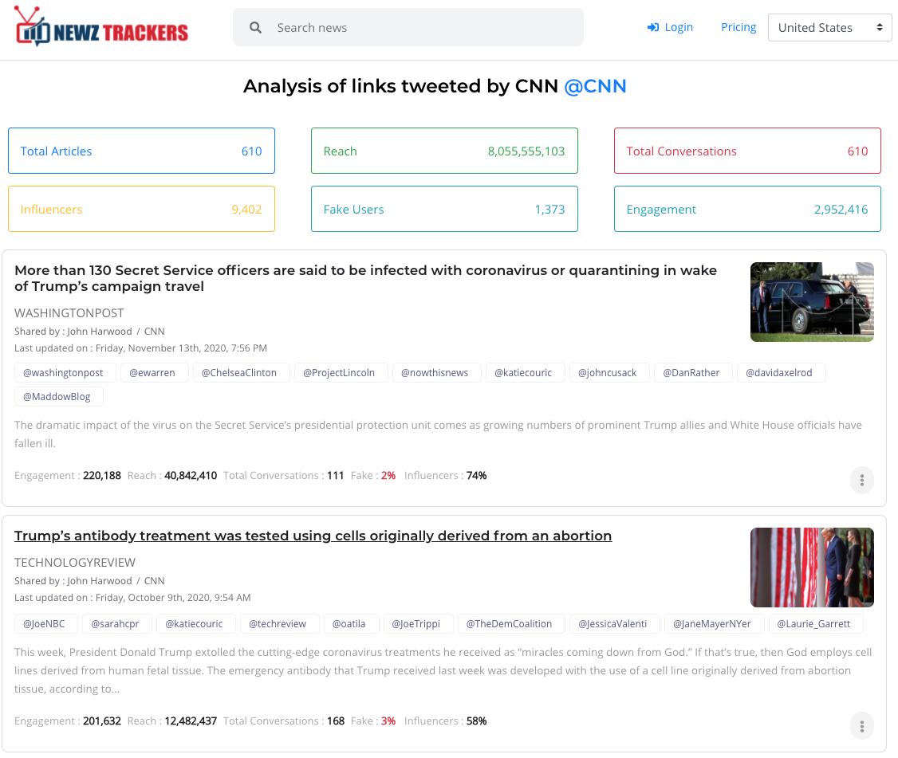Click the @oatila influencer tag

coord(351,624)
